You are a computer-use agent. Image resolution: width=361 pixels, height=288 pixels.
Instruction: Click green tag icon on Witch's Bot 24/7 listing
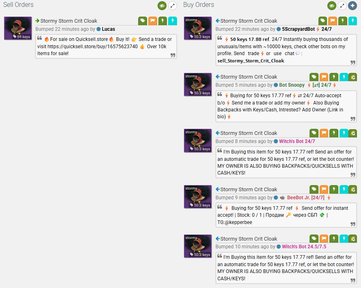pyautogui.click(x=314, y=133)
